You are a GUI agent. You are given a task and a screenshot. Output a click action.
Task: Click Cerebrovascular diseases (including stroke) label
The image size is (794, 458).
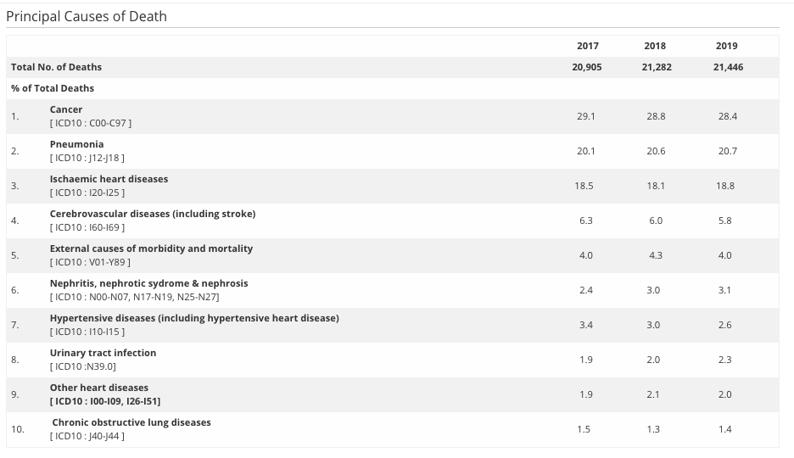pyautogui.click(x=153, y=214)
